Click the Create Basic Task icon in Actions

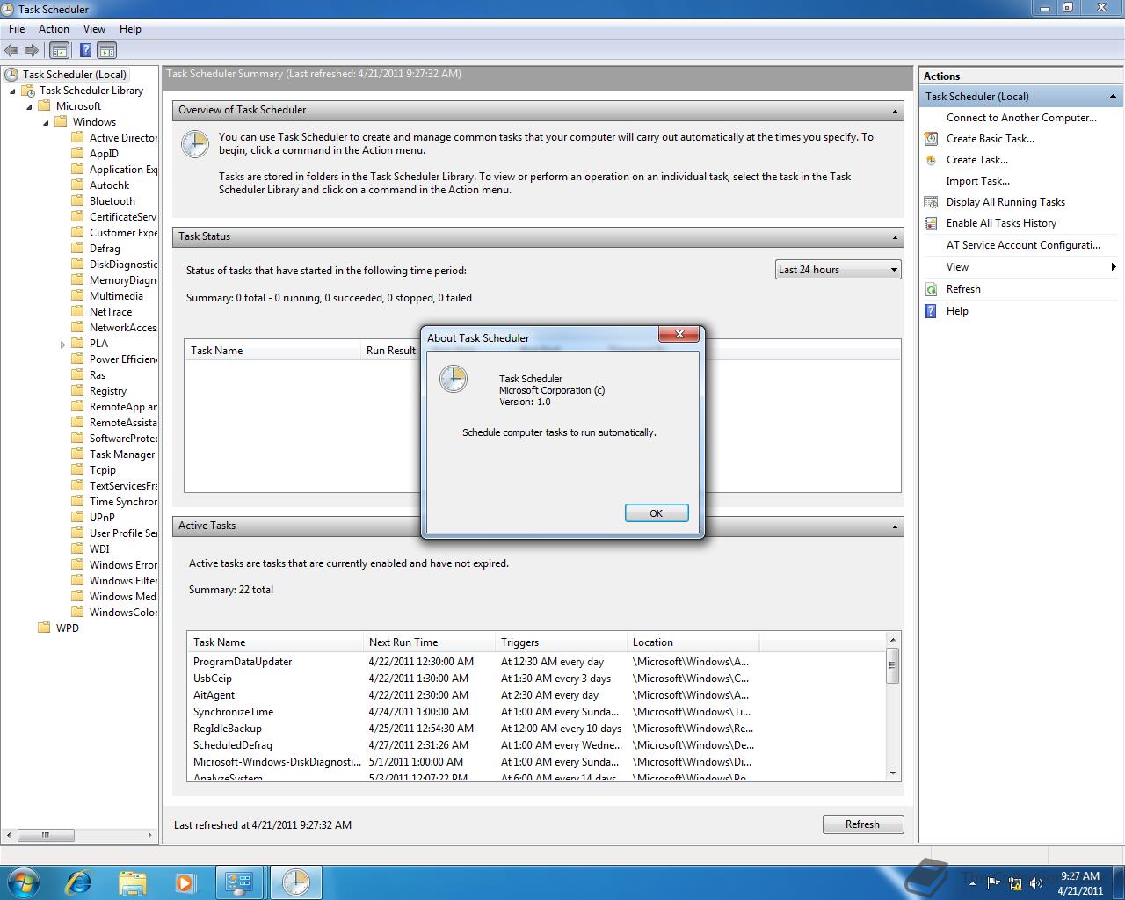coord(932,139)
